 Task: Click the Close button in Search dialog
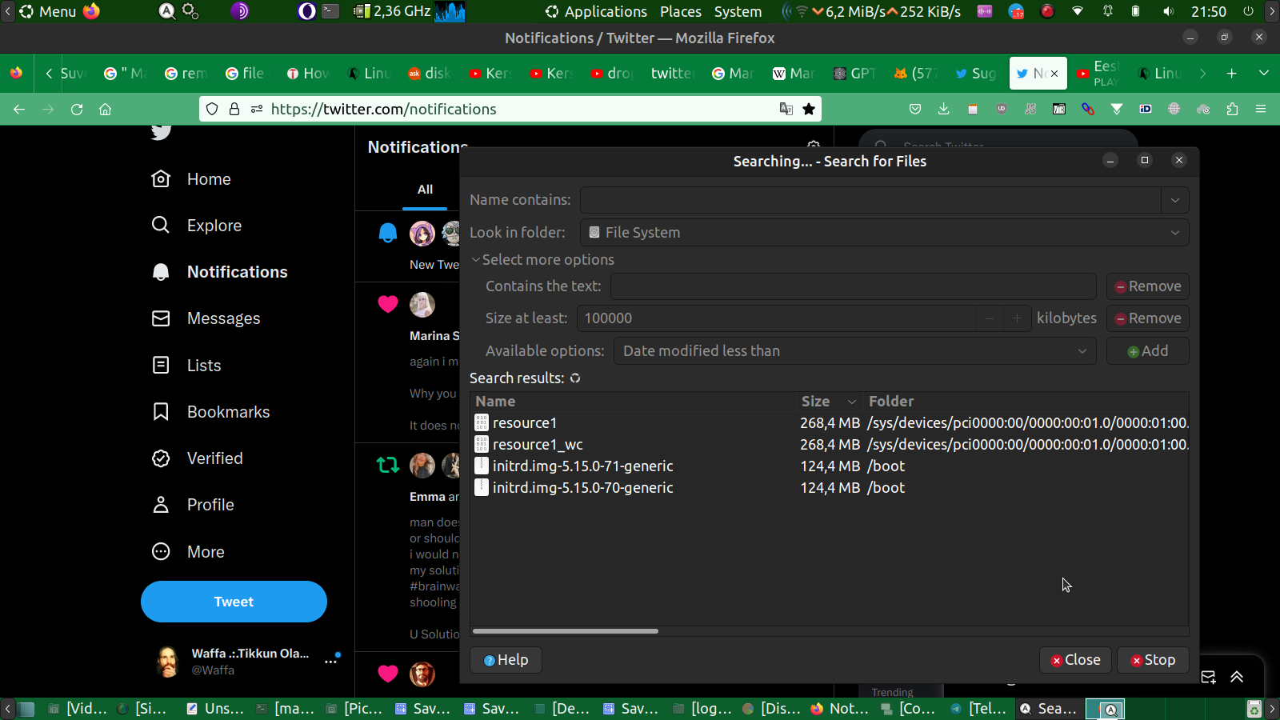(1075, 660)
